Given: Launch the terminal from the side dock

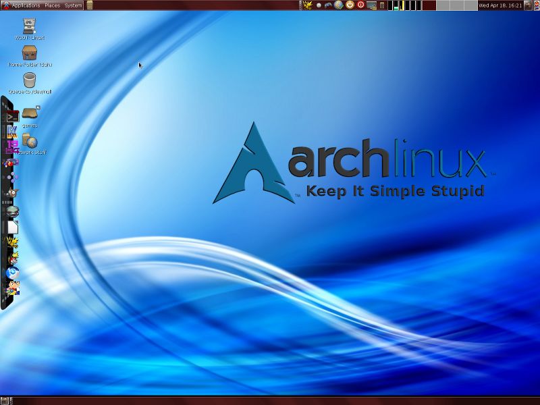Looking at the screenshot, I should pyautogui.click(x=12, y=117).
